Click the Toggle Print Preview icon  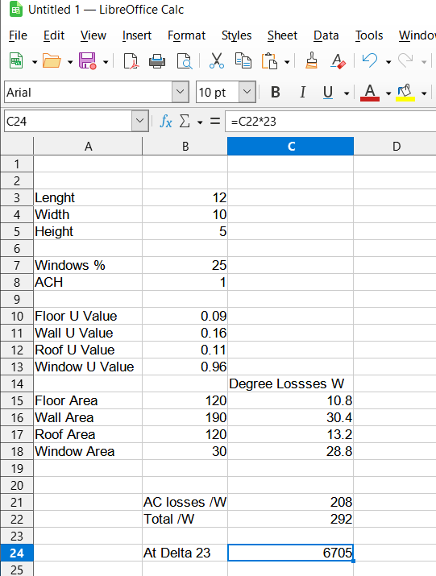[x=184, y=61]
